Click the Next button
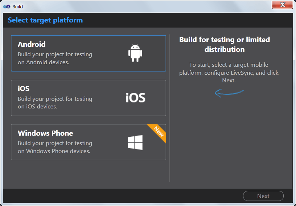Viewport: 296px width, 206px height. tap(263, 196)
